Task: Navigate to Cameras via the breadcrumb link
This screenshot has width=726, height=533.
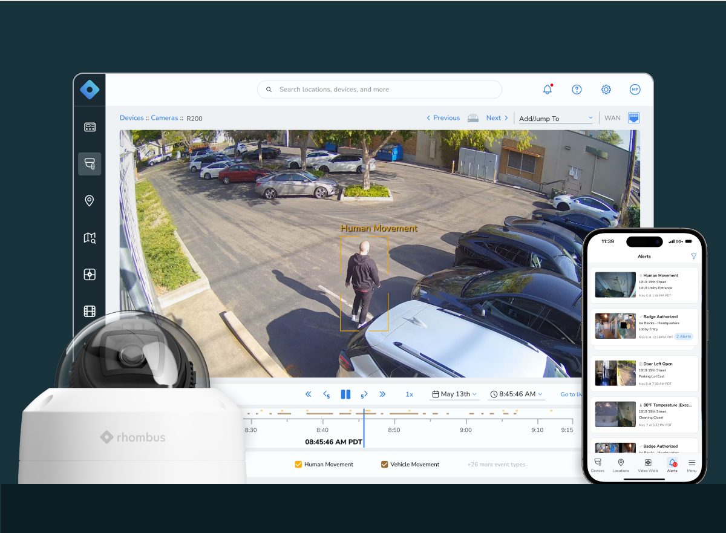Action: pyautogui.click(x=165, y=118)
